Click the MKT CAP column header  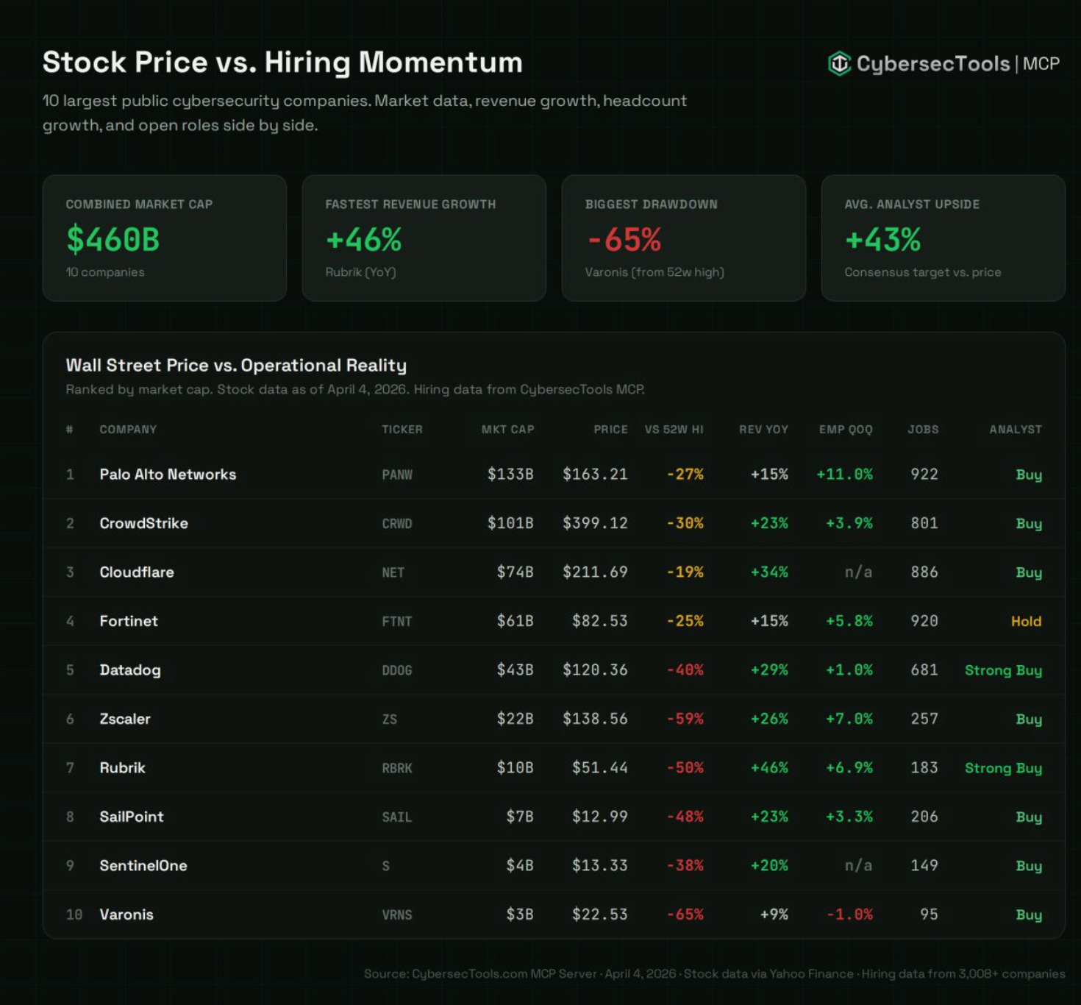(507, 429)
